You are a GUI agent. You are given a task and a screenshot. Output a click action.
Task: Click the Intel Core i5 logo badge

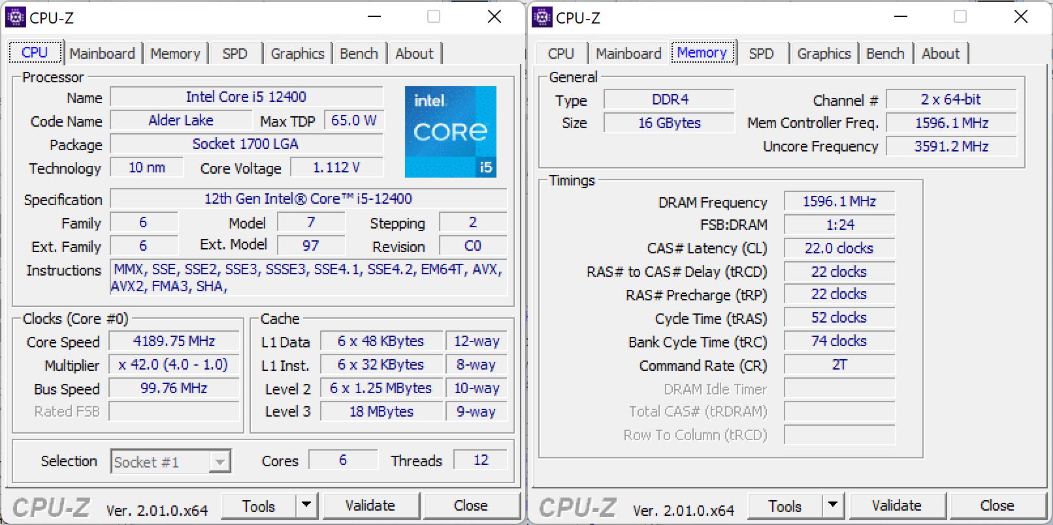tap(450, 131)
